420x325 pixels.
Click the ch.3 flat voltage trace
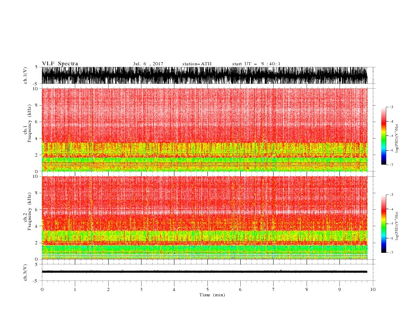pos(204,272)
